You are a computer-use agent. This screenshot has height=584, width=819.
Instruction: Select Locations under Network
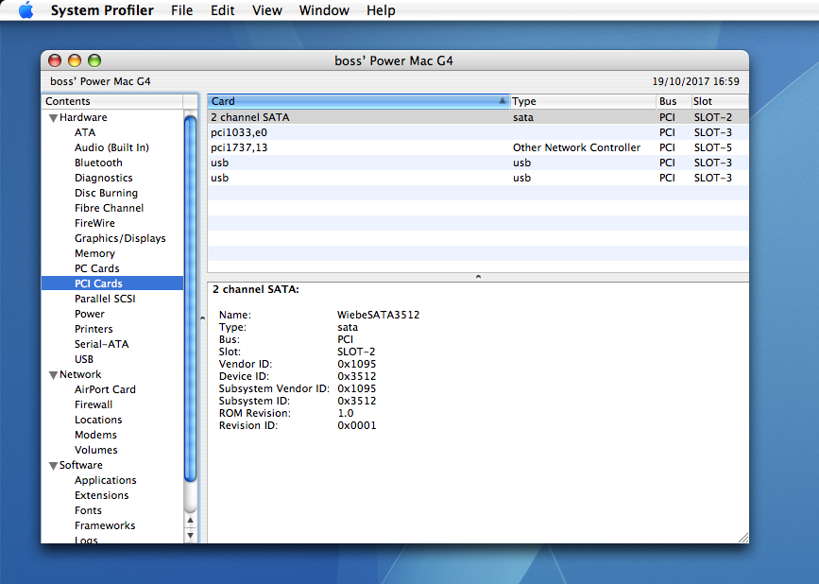pyautogui.click(x=98, y=421)
